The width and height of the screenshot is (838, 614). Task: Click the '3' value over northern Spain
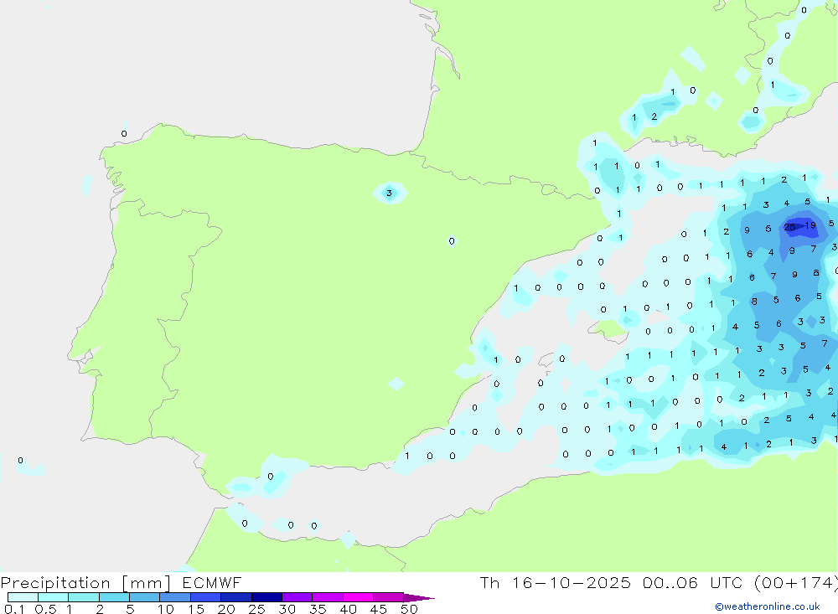tap(389, 193)
